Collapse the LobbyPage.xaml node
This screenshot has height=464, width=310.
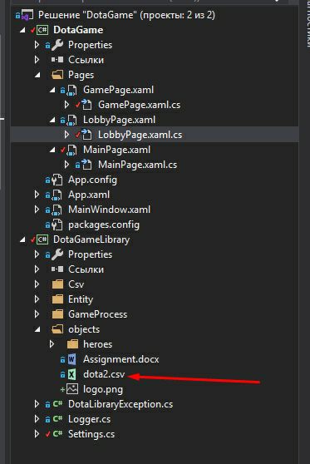(x=52, y=120)
